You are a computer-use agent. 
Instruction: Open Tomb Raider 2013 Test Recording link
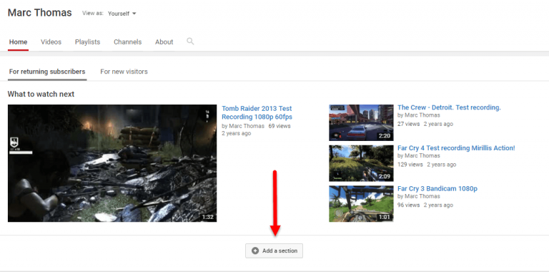point(257,112)
